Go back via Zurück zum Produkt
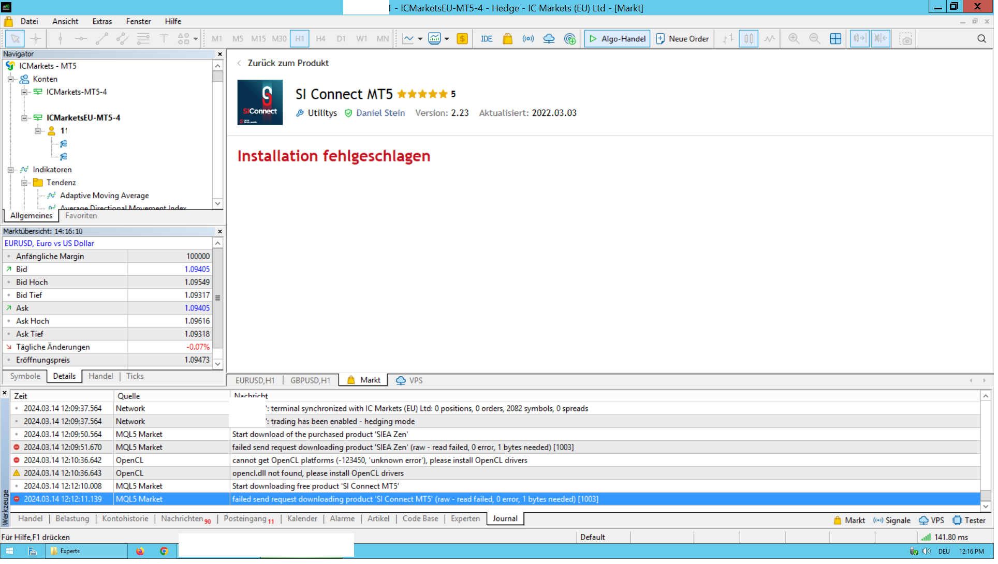 [289, 63]
